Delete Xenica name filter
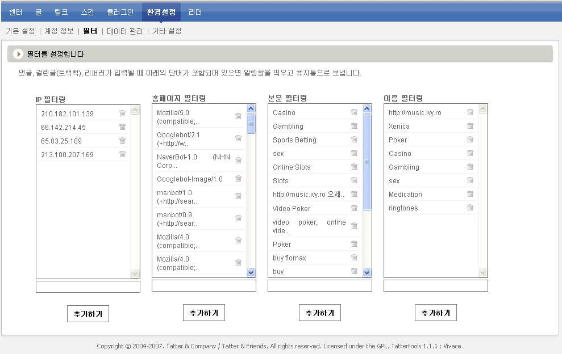 (x=471, y=125)
